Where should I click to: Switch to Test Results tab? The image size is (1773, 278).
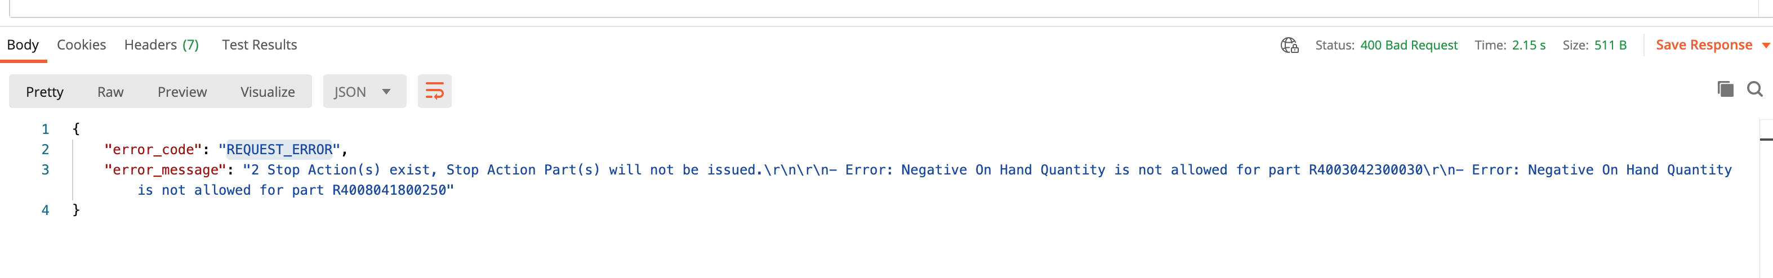coord(259,44)
